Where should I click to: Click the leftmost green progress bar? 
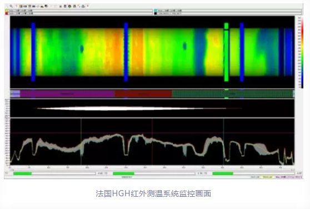pyautogui.click(x=23, y=174)
